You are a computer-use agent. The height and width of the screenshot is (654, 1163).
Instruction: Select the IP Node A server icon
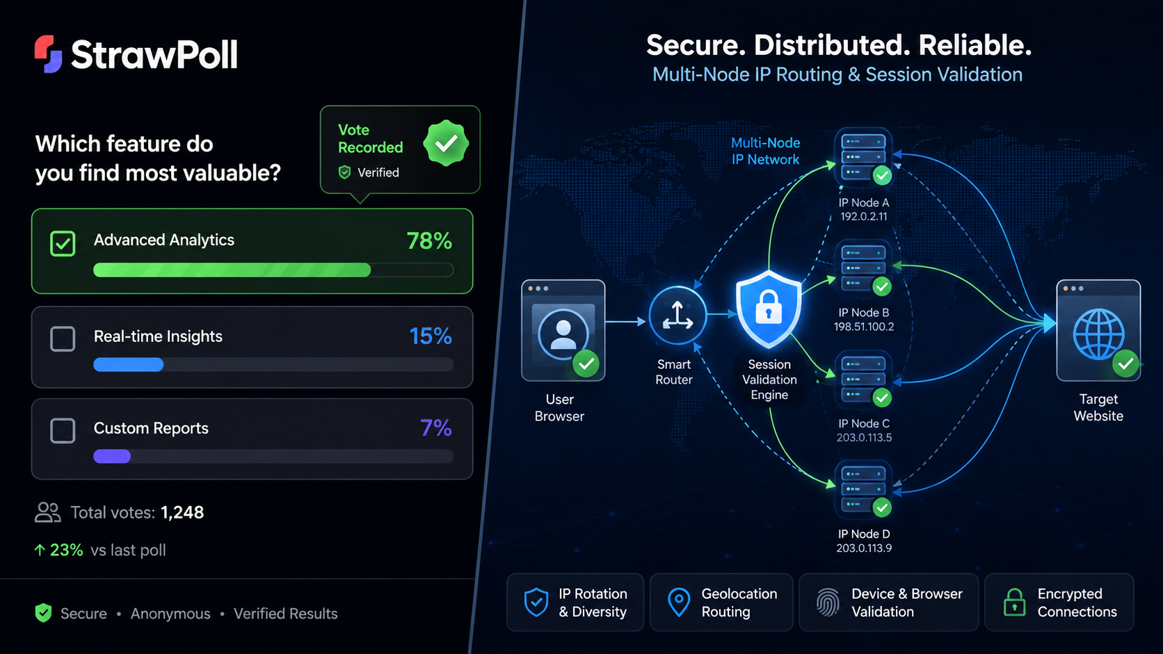tap(863, 157)
